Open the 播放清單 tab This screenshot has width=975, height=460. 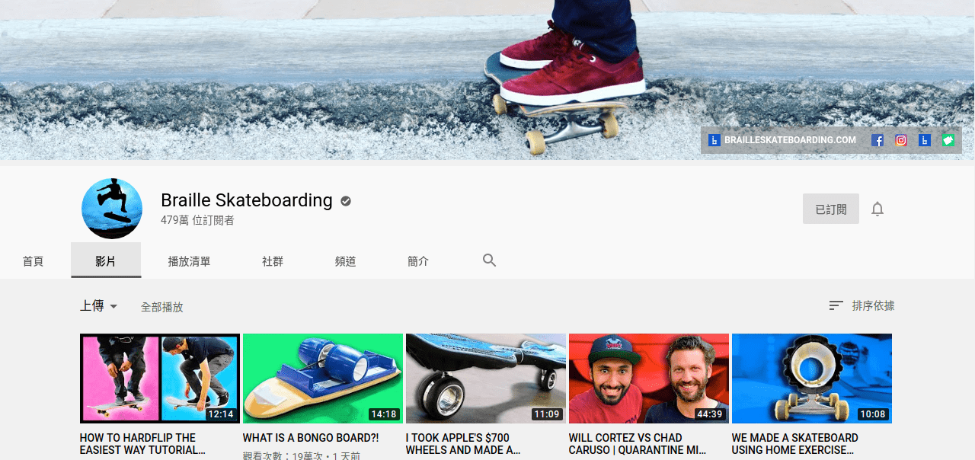click(189, 261)
